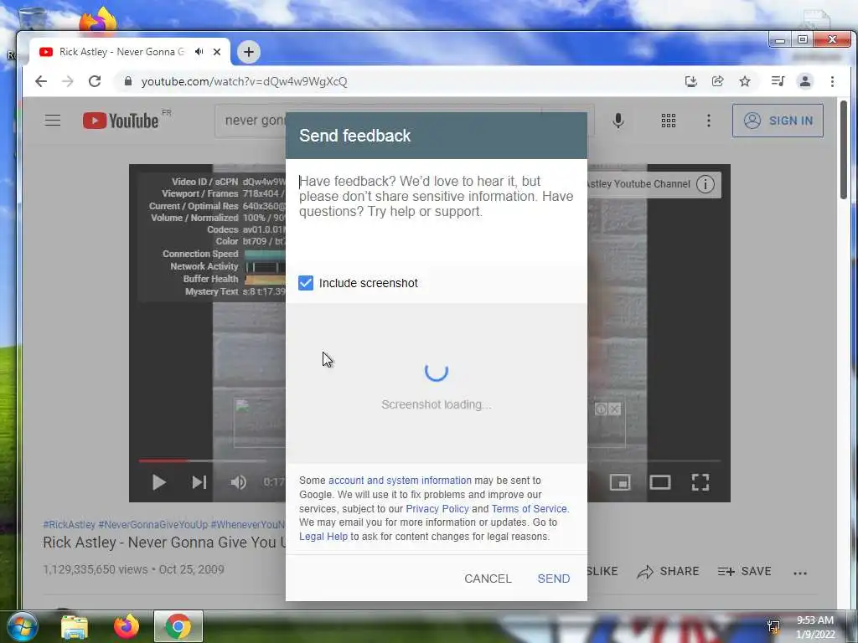858x643 pixels.
Task: Click the #NeverGonnaGiveYouUp hashtag
Action: click(152, 524)
